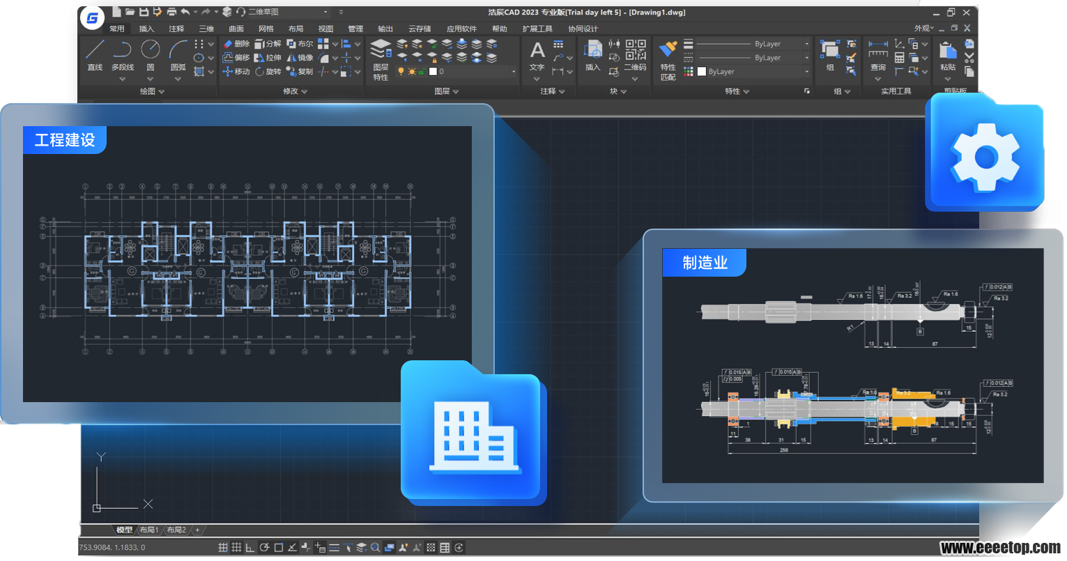Image resolution: width=1067 pixels, height=561 pixels.
Task: Select the 多段线 polyline tool
Action: click(123, 55)
